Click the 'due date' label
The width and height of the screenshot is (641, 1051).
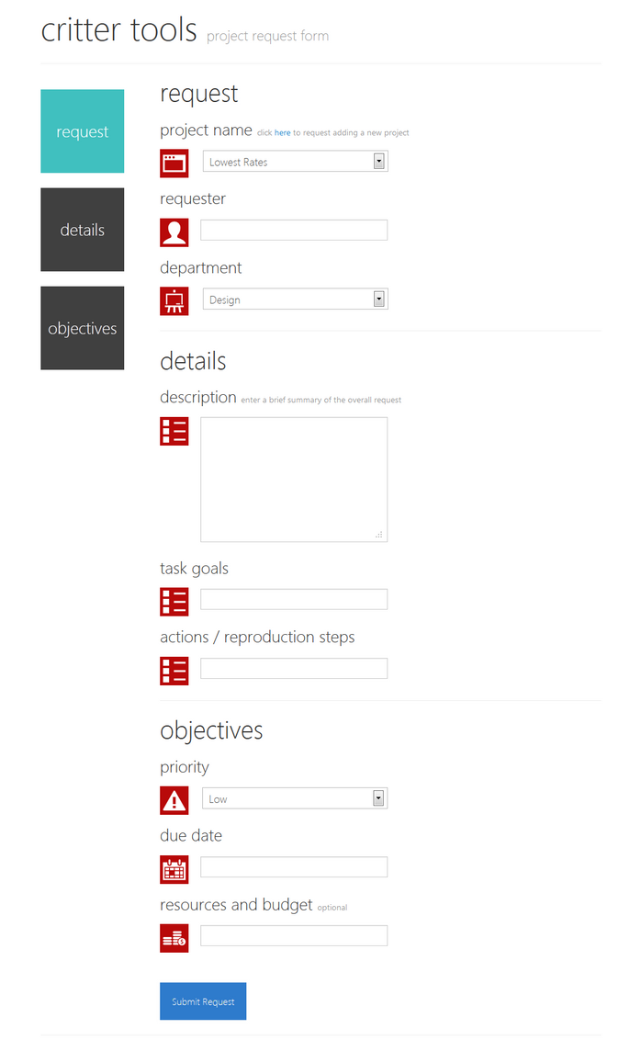(x=191, y=836)
